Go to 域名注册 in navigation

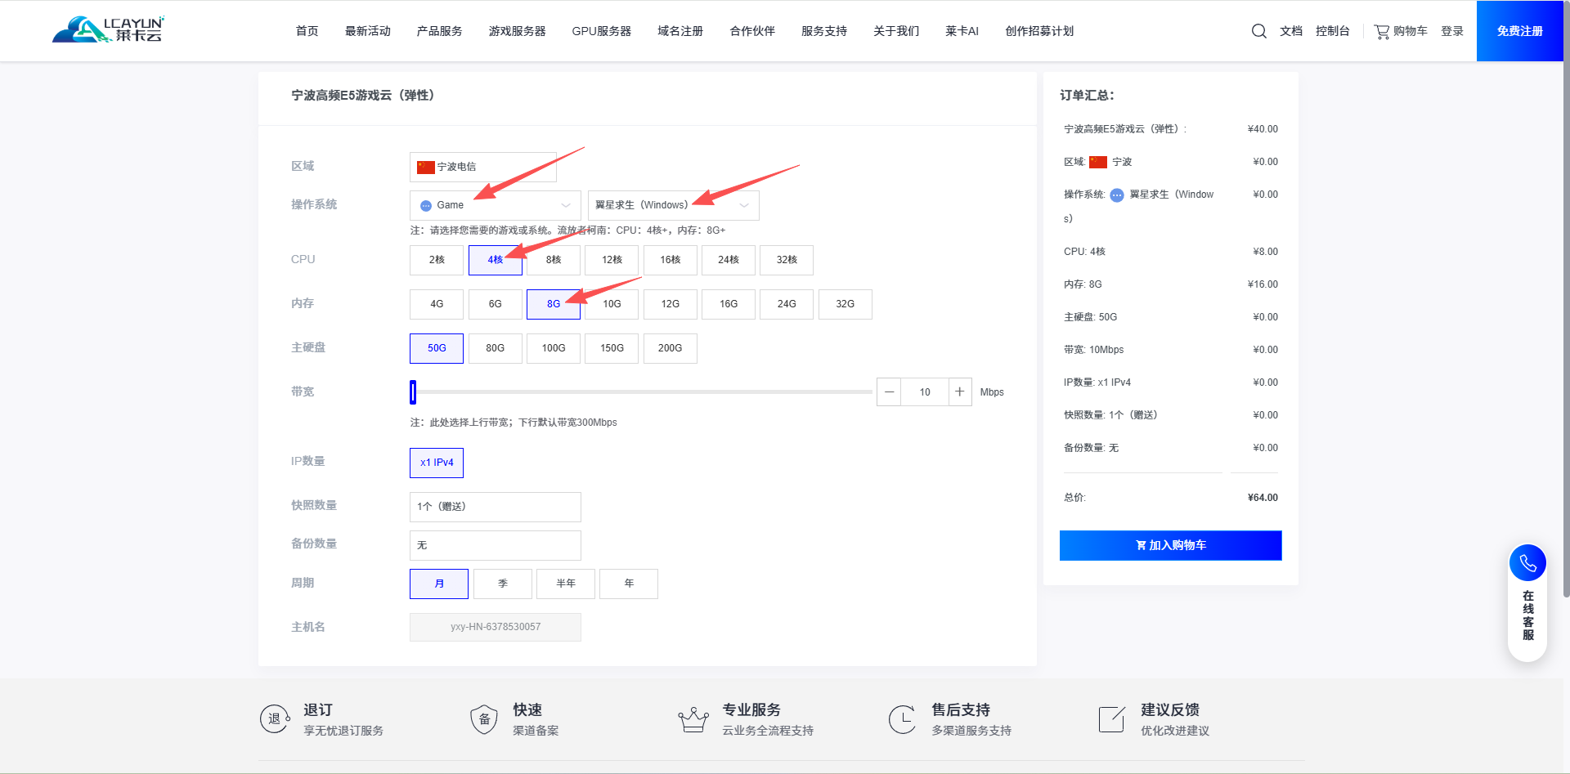click(680, 31)
